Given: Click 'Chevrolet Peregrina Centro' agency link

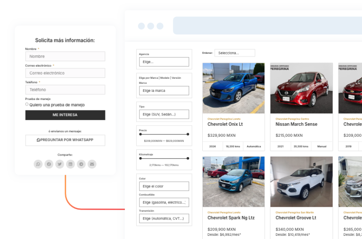Looking at the screenshot, I should (x=292, y=119).
